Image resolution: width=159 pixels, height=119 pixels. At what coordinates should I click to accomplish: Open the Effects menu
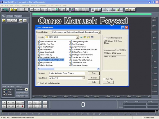pos(18,5)
